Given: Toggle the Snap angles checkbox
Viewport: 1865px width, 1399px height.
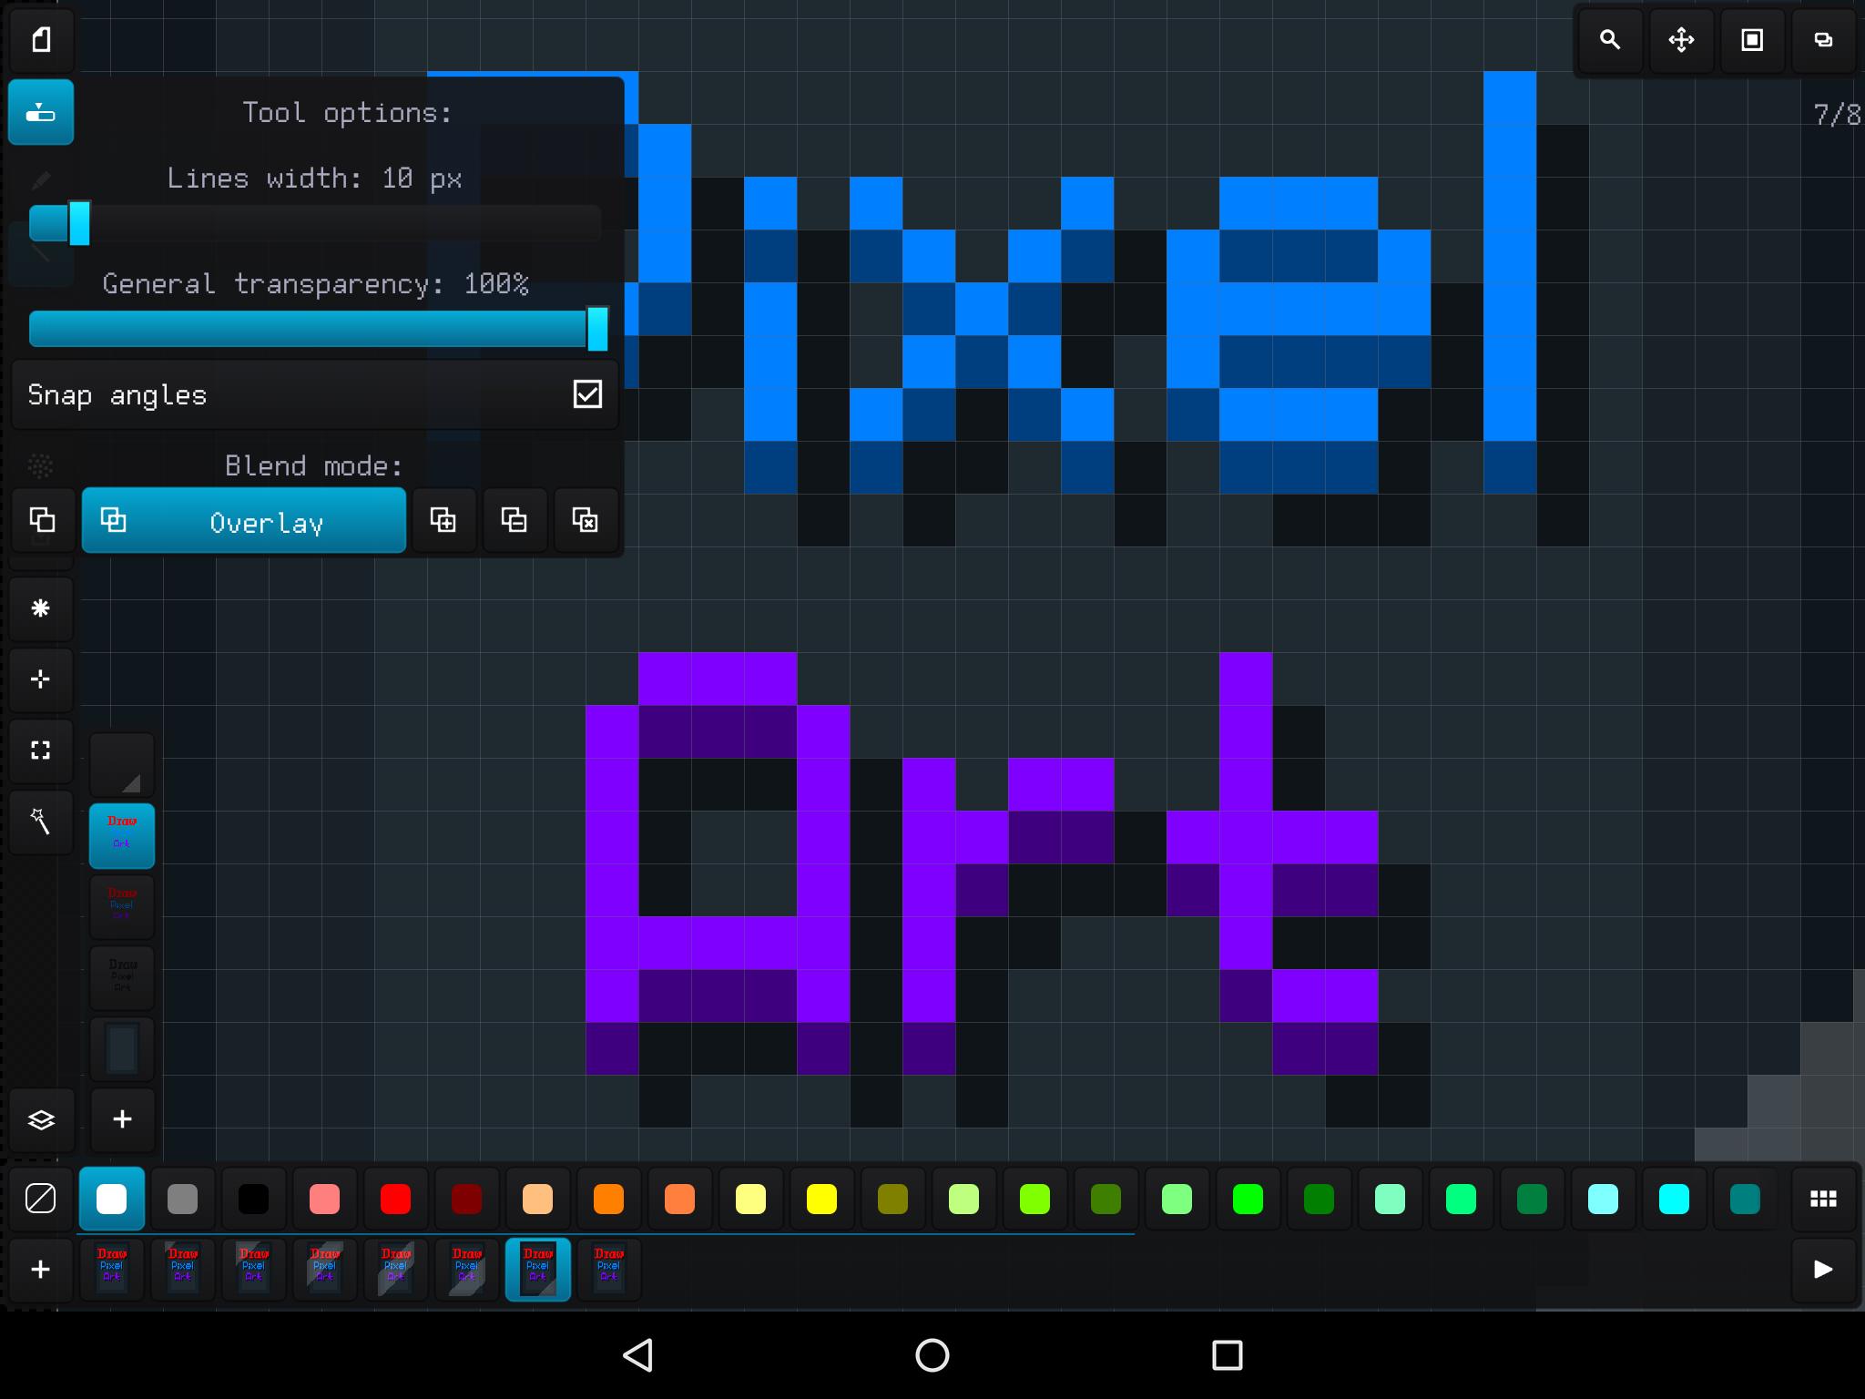Looking at the screenshot, I should [587, 394].
